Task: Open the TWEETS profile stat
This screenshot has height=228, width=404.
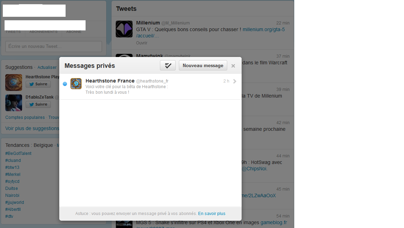Action: pyautogui.click(x=13, y=31)
